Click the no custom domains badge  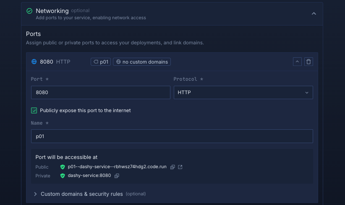142,62
